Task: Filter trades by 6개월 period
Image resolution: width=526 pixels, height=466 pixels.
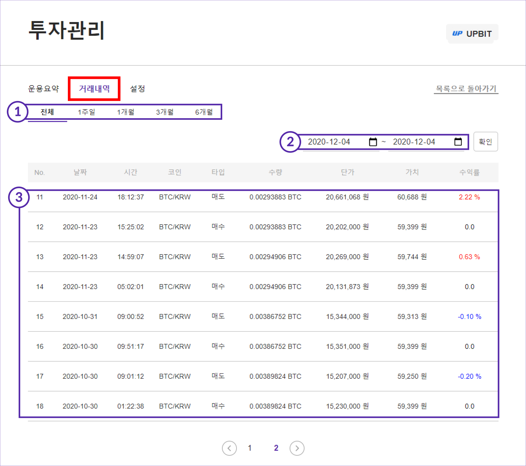Action: point(204,112)
